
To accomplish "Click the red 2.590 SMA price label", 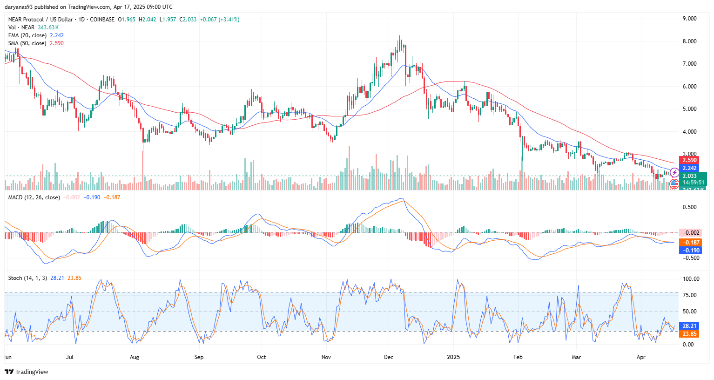I will coord(689,160).
